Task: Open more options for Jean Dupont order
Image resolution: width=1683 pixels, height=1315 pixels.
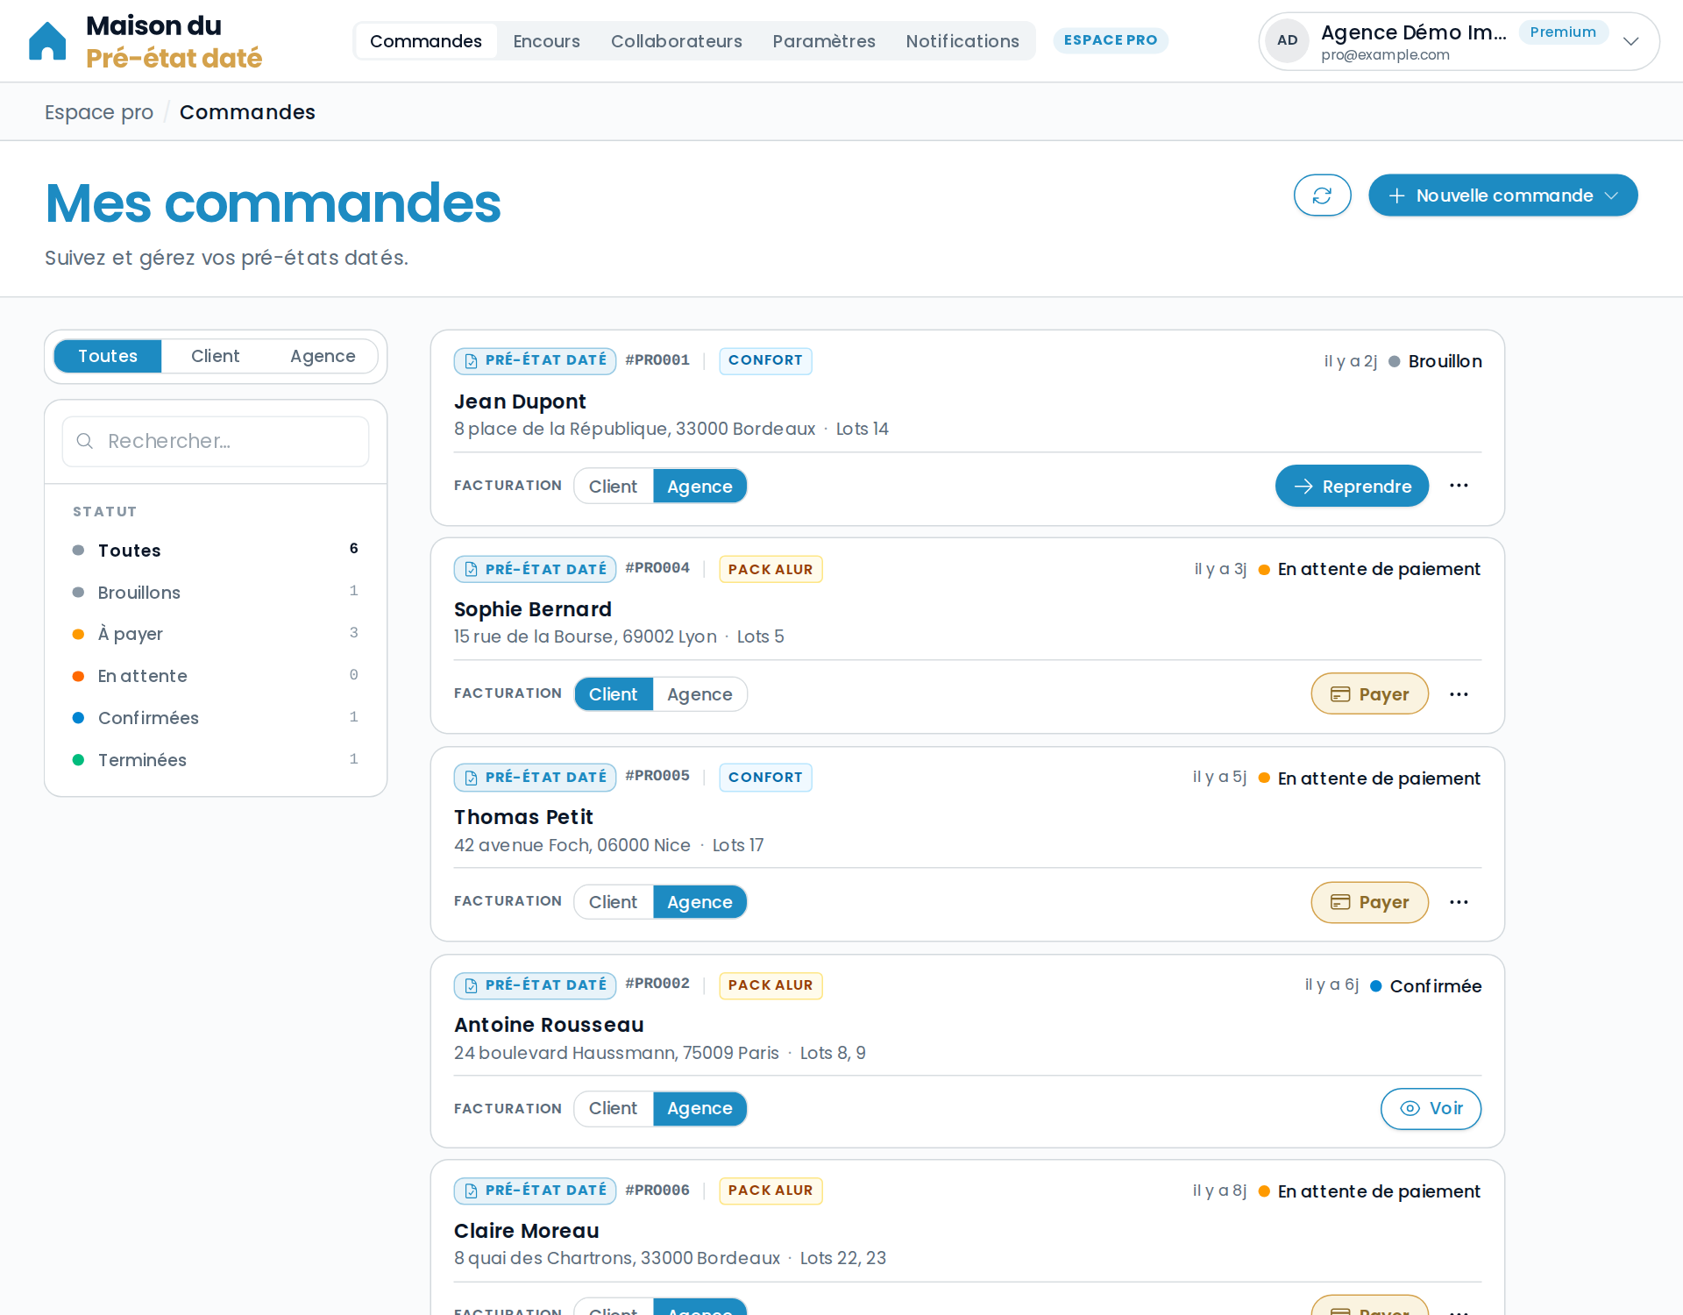Action: pyautogui.click(x=1459, y=486)
